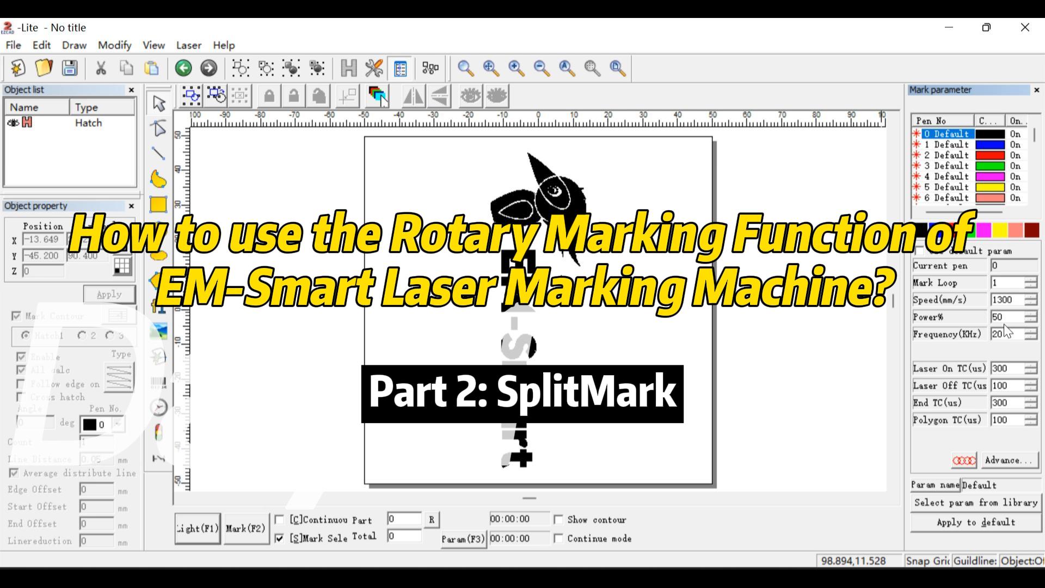This screenshot has width=1045, height=588.
Task: Open the Edit menu
Action: point(41,45)
